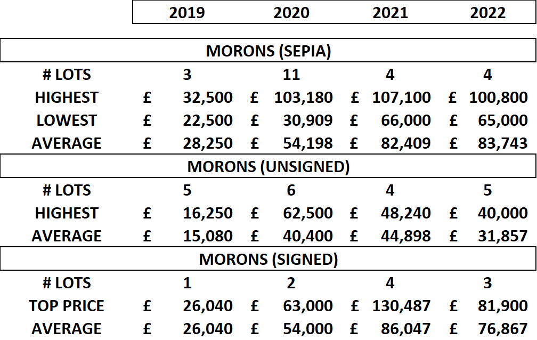Viewport: 537px width, 340px height.
Task: Click the 2019 column header
Action: click(x=187, y=13)
